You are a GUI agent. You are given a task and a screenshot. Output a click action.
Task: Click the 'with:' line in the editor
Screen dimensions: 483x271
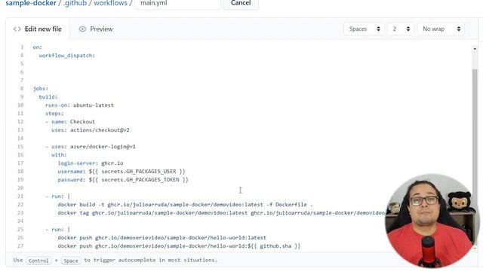pyautogui.click(x=59, y=155)
